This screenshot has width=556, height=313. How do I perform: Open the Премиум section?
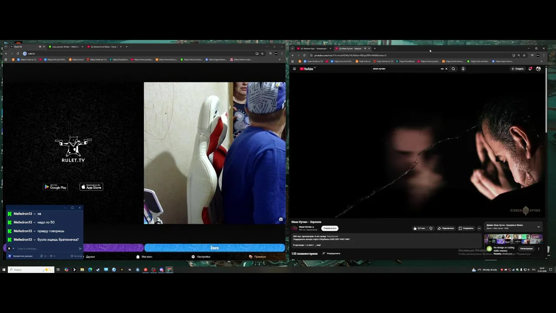point(257,256)
